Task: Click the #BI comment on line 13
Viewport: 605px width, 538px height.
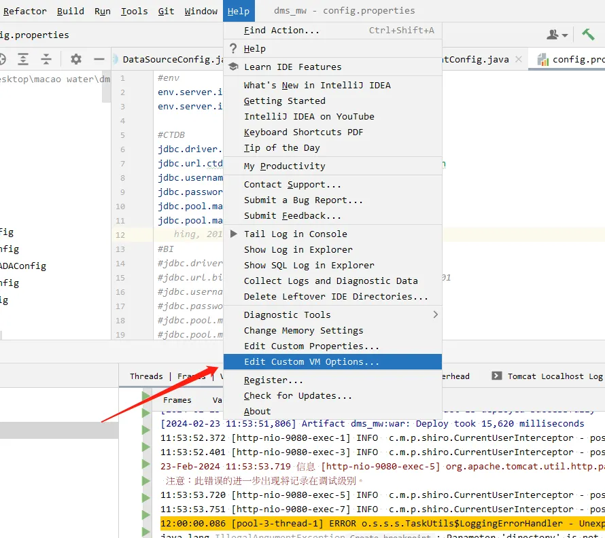Action: tap(166, 249)
